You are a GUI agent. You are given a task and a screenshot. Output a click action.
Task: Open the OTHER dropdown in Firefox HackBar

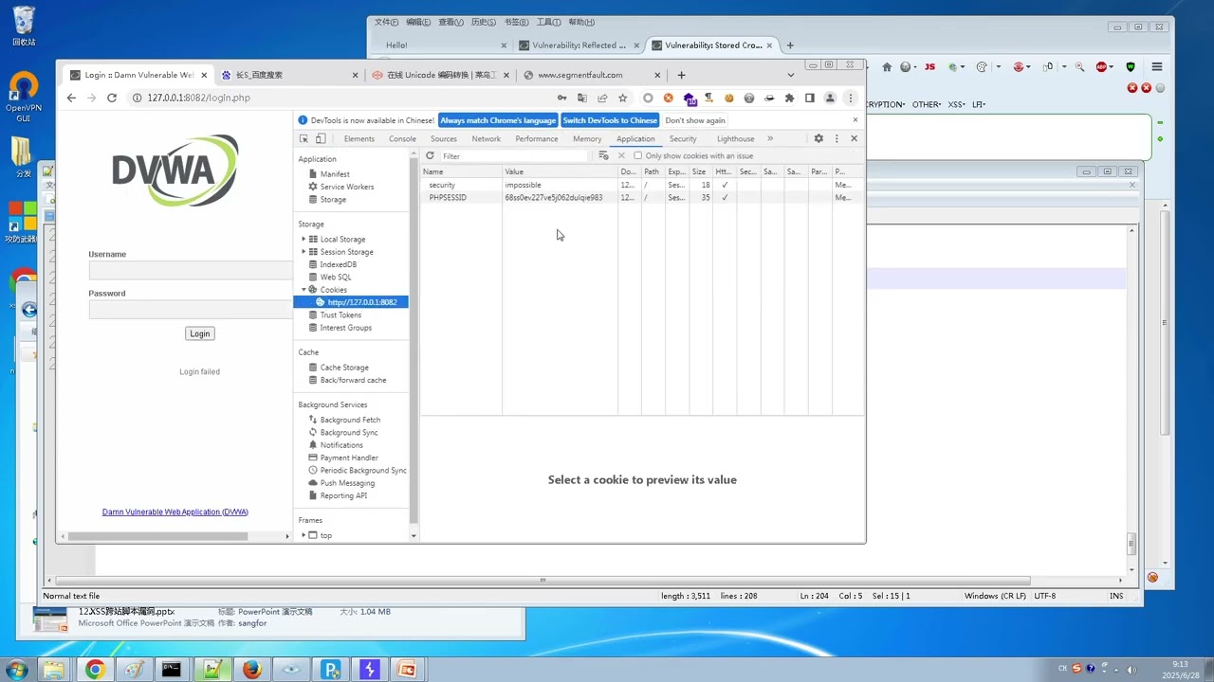point(926,104)
